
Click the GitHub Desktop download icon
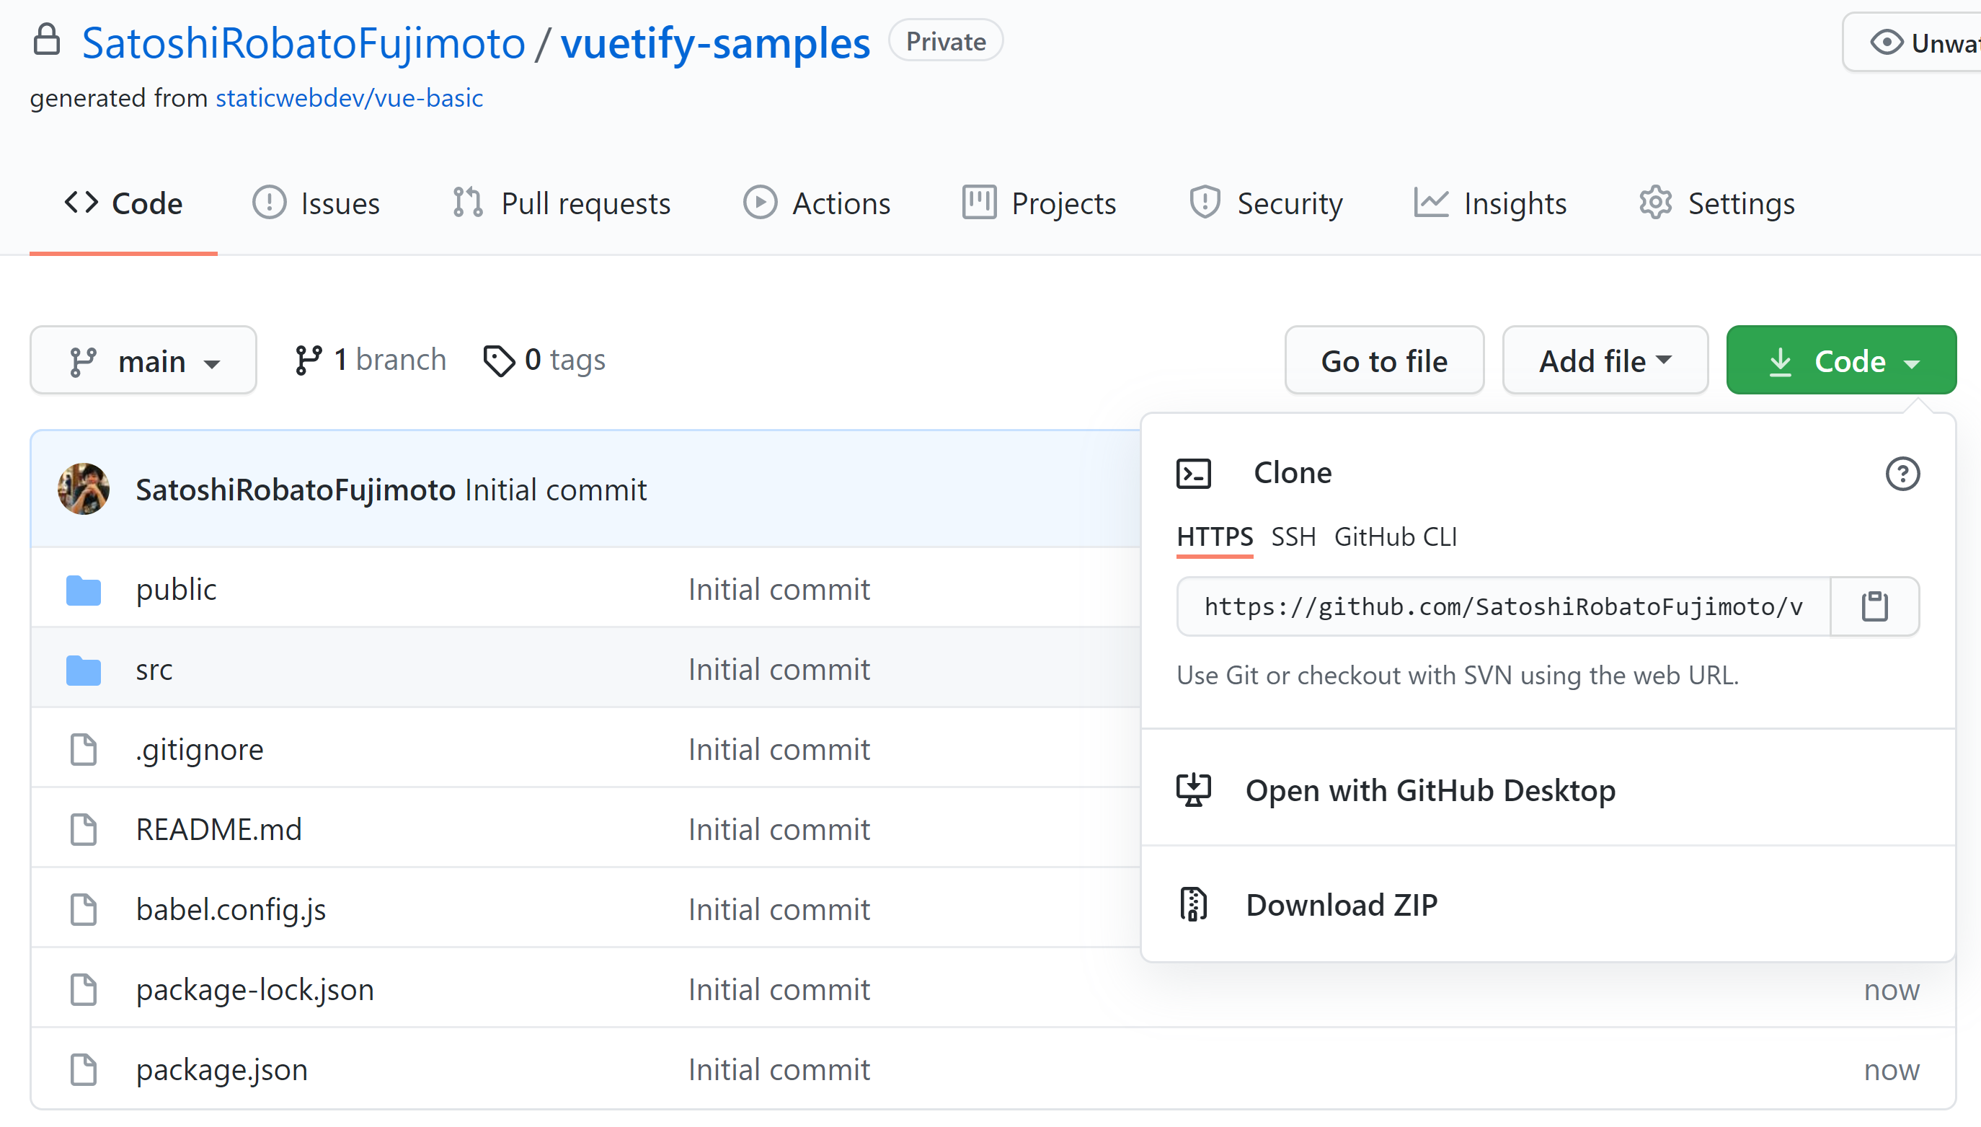(x=1192, y=790)
